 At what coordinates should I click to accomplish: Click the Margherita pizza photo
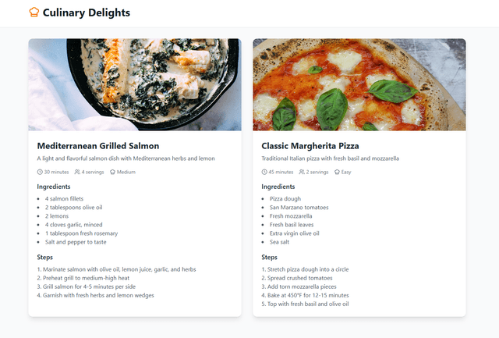click(x=359, y=85)
